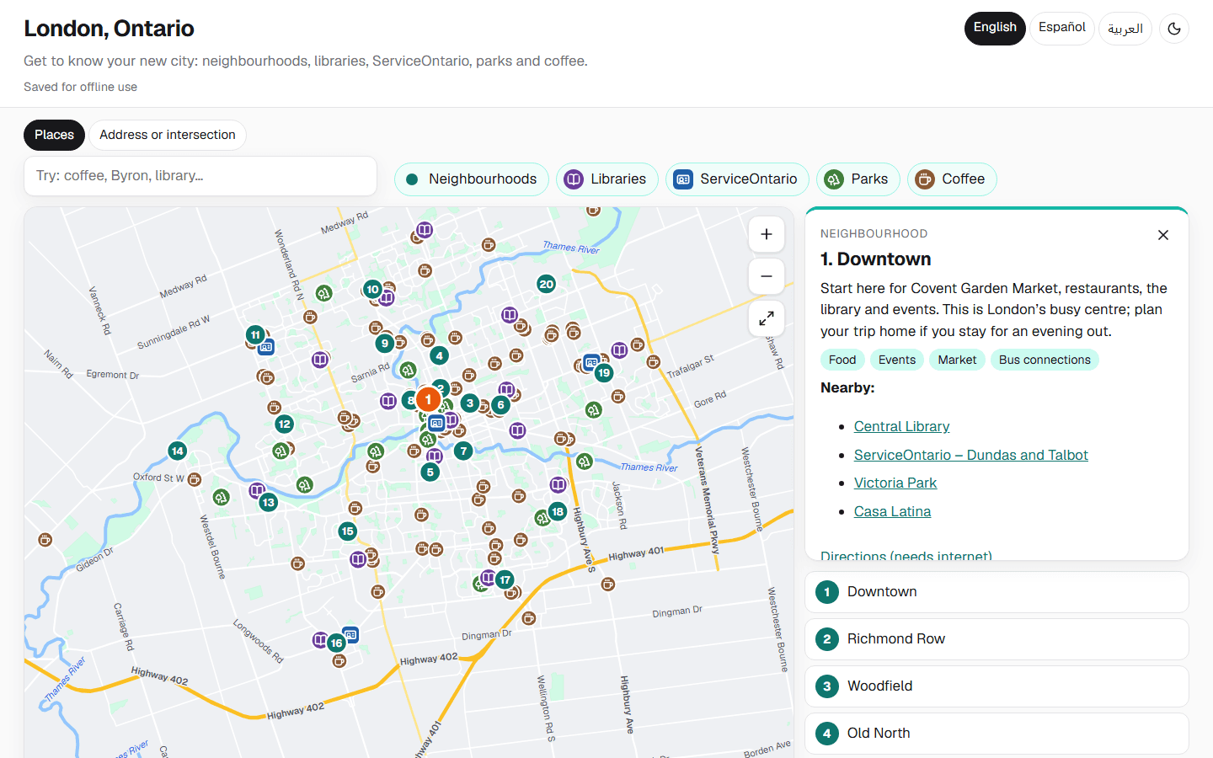
Task: Toggle the ServiceOntario filter chip
Action: pos(737,179)
